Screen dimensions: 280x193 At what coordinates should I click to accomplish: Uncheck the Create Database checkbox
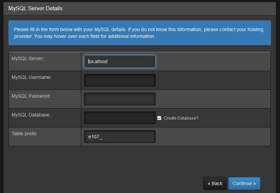point(159,118)
